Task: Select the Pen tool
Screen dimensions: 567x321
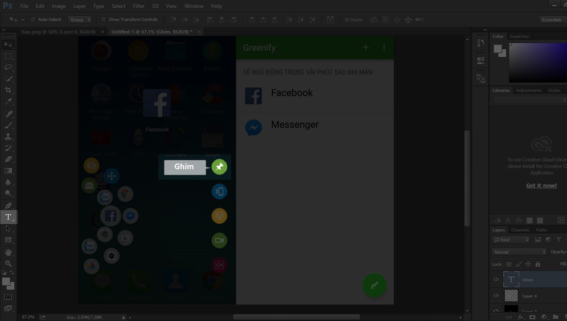Action: (8, 205)
